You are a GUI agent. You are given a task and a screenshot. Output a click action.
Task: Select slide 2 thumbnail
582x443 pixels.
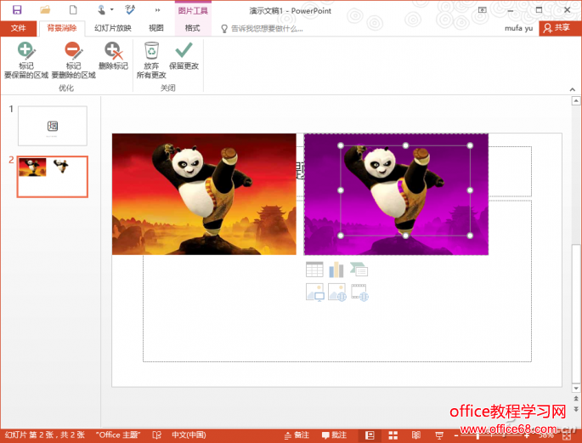click(x=53, y=177)
